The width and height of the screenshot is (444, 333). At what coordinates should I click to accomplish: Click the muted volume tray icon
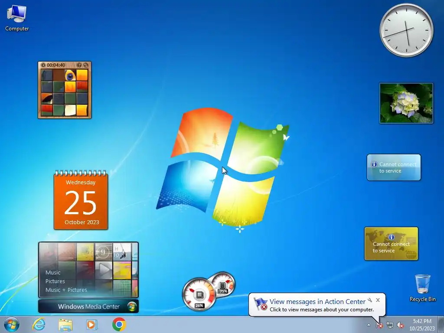click(x=400, y=325)
